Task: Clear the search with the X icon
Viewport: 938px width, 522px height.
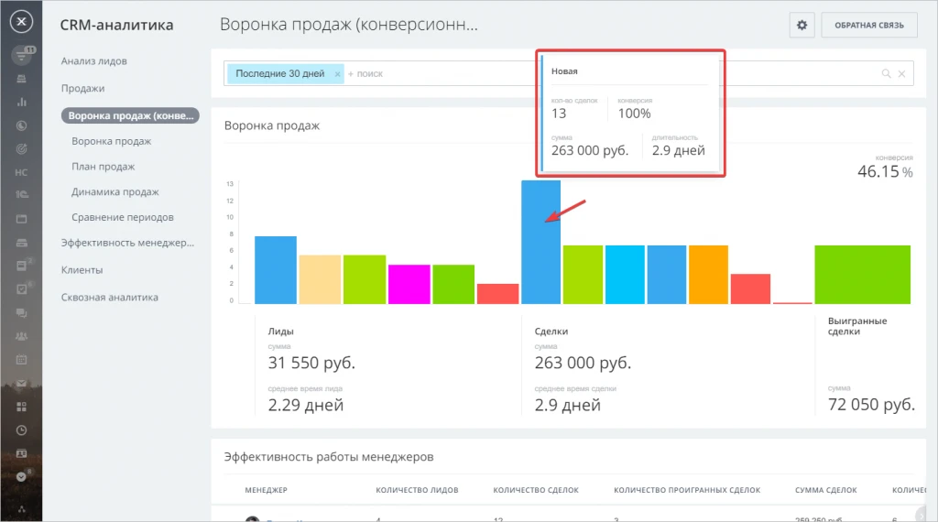Action: point(901,74)
